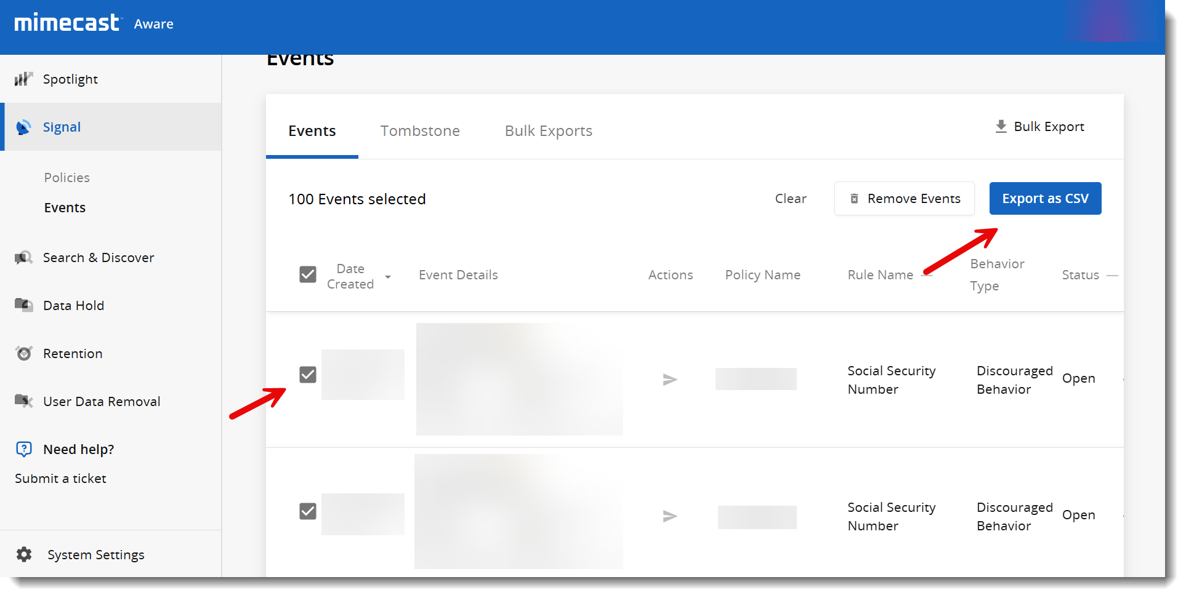Click the Spotlight chart icon in sidebar
This screenshot has height=598, width=1186.
coord(23,79)
